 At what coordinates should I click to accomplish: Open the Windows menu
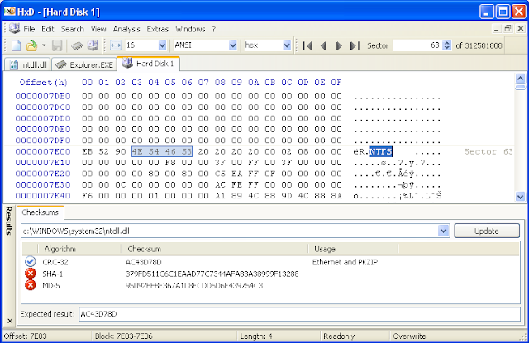click(190, 29)
